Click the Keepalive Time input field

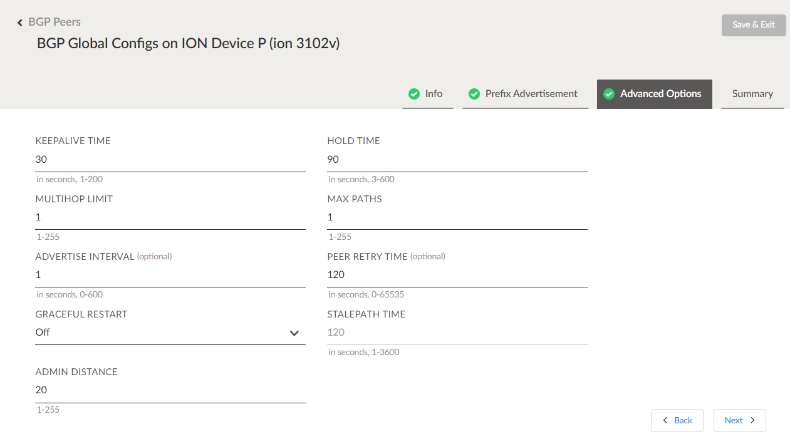pos(170,160)
